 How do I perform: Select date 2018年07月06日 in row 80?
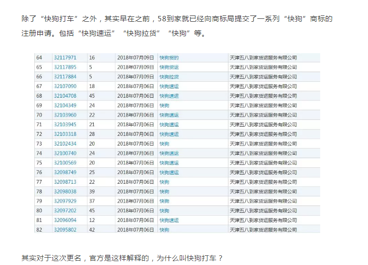pyautogui.click(x=135, y=211)
